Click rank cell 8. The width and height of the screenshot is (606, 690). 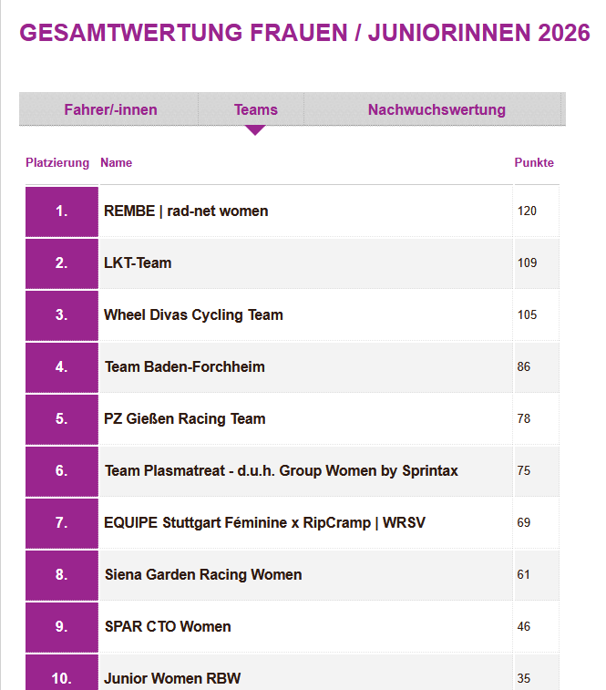click(62, 575)
